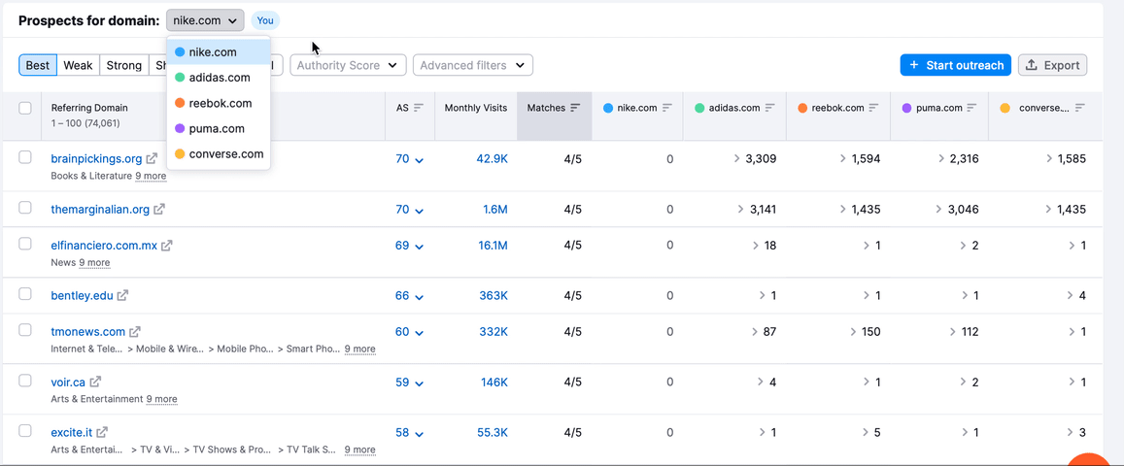Viewport: 1124px width, 466px height.
Task: Sort by adidas.com column sort icon
Action: tap(770, 108)
